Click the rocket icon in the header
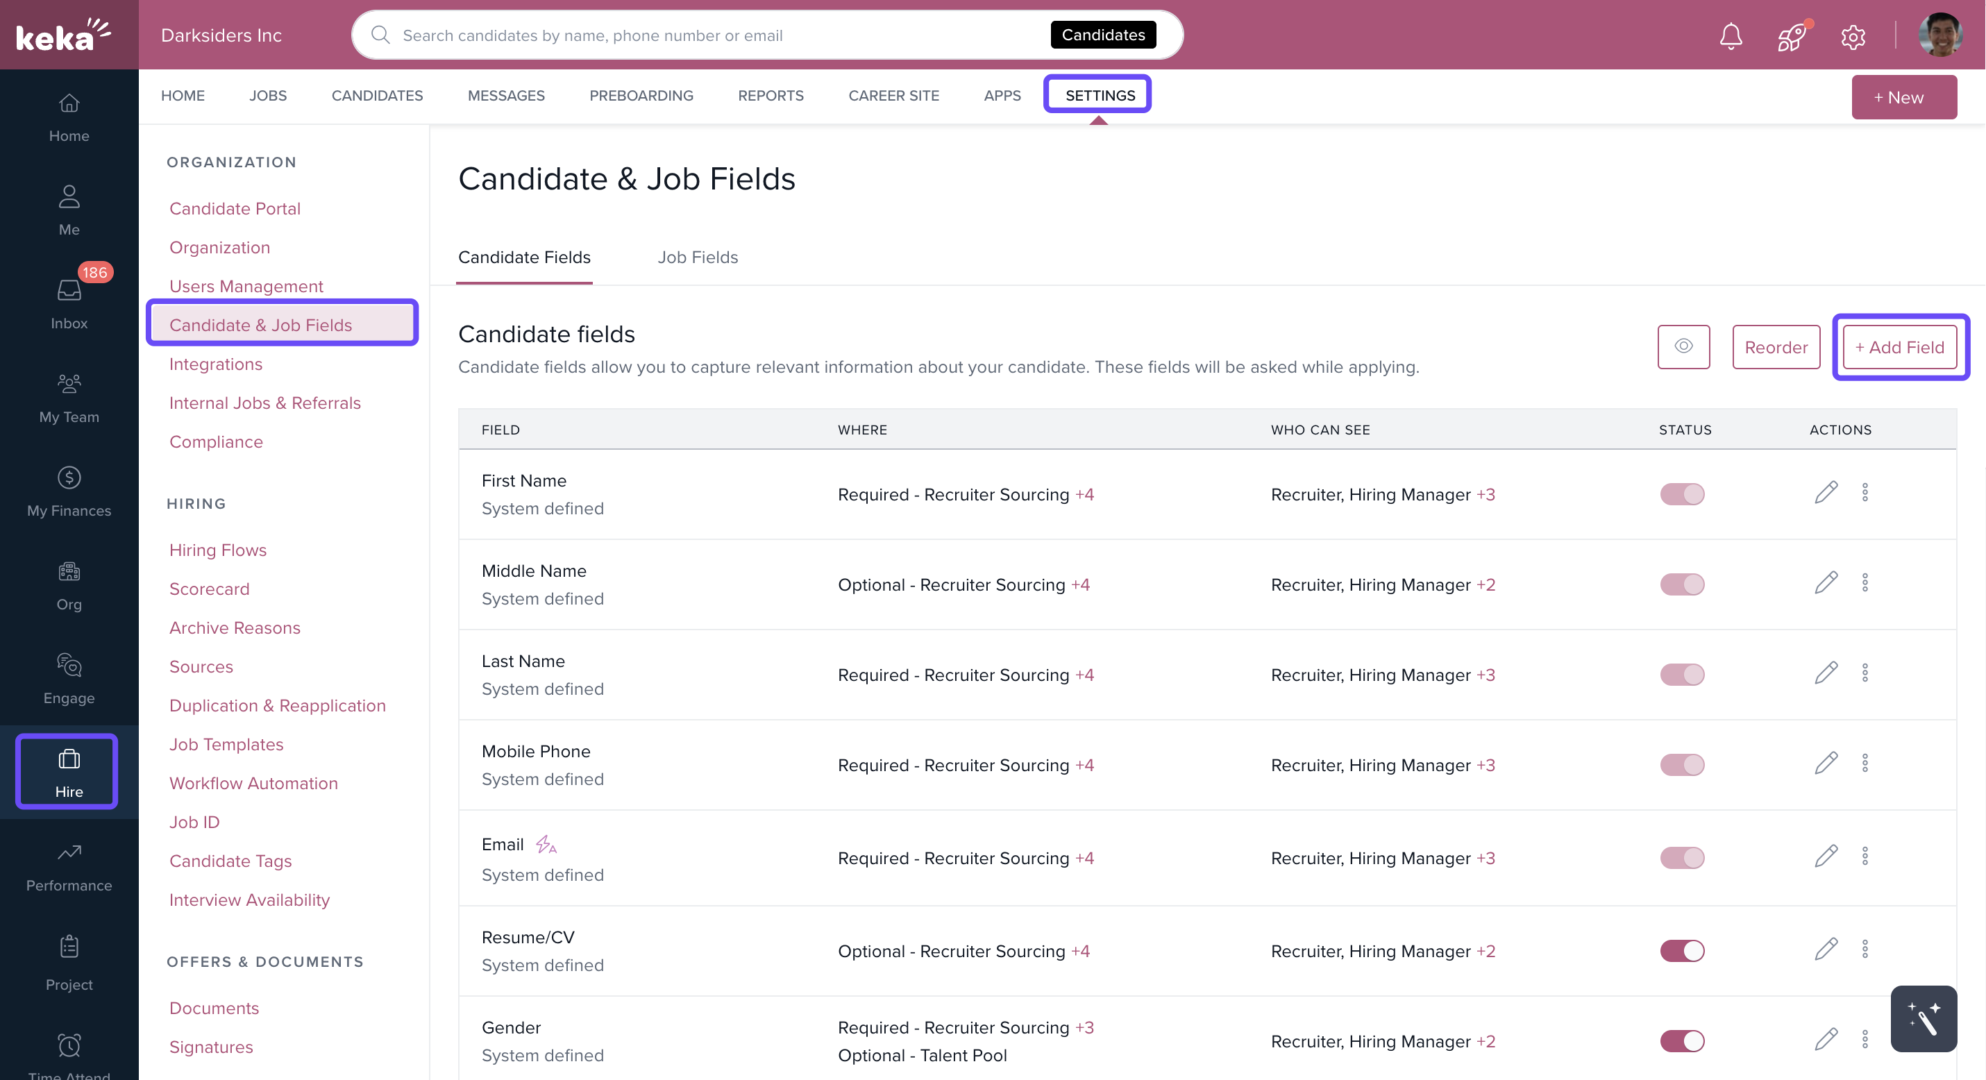Screen dimensions: 1986x1080 1792,36
